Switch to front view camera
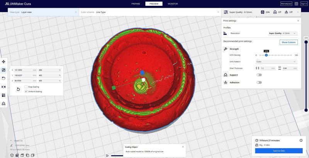 tap(17, 155)
